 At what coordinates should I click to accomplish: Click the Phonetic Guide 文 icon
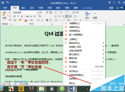click(x=47, y=12)
